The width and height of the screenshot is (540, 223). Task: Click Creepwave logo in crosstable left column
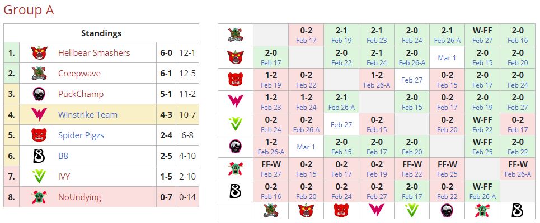pos(235,35)
